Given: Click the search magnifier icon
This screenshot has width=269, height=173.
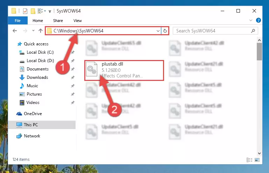Looking at the screenshot, I should point(253,31).
